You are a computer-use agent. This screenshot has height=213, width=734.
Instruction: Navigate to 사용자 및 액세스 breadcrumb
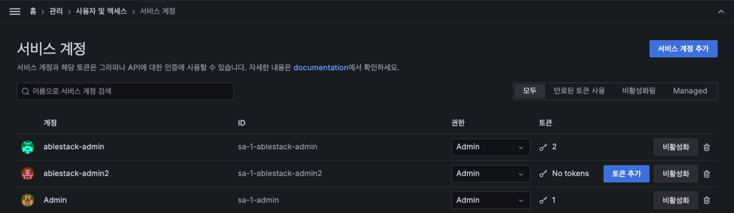tap(101, 11)
